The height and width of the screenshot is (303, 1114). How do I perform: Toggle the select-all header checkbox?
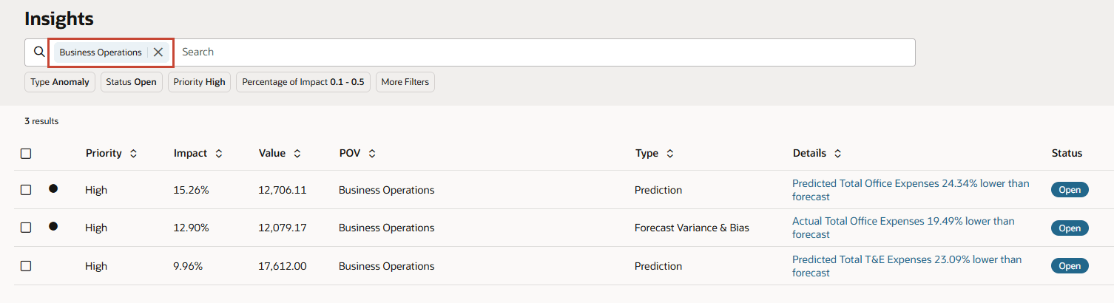click(26, 154)
